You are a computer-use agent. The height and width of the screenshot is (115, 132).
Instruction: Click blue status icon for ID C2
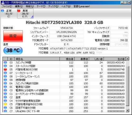(5, 97)
